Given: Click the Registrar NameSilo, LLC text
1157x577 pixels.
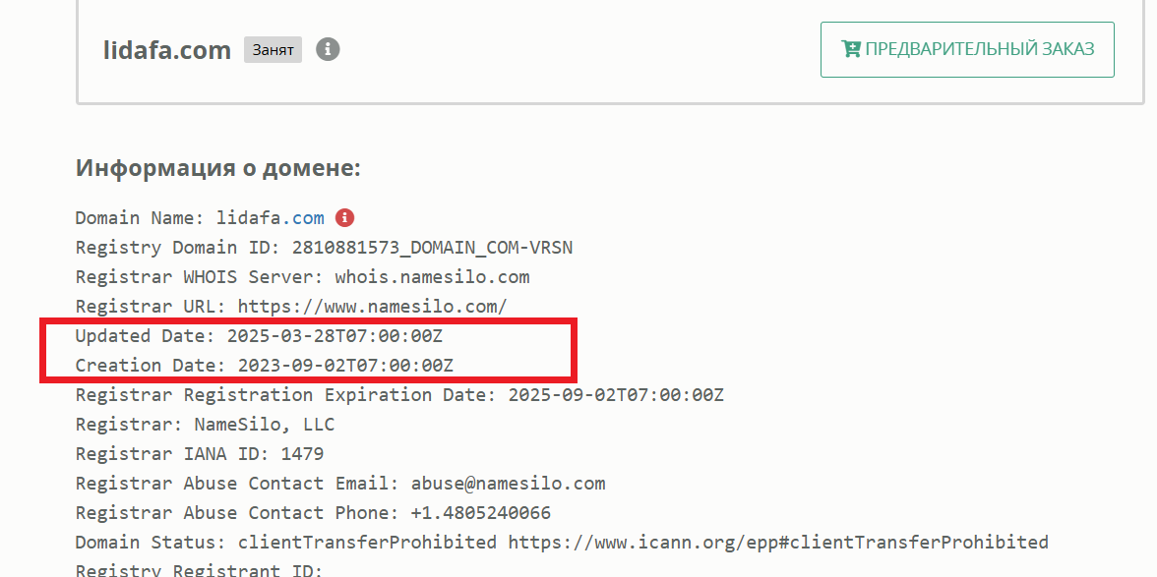Looking at the screenshot, I should click(x=205, y=425).
